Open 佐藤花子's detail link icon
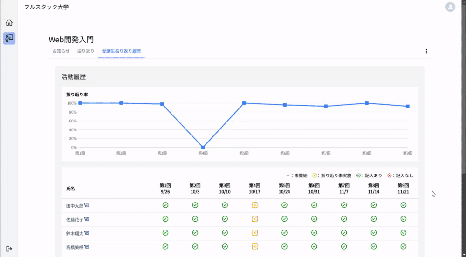Viewport: 466px width, 257px height. [x=87, y=219]
